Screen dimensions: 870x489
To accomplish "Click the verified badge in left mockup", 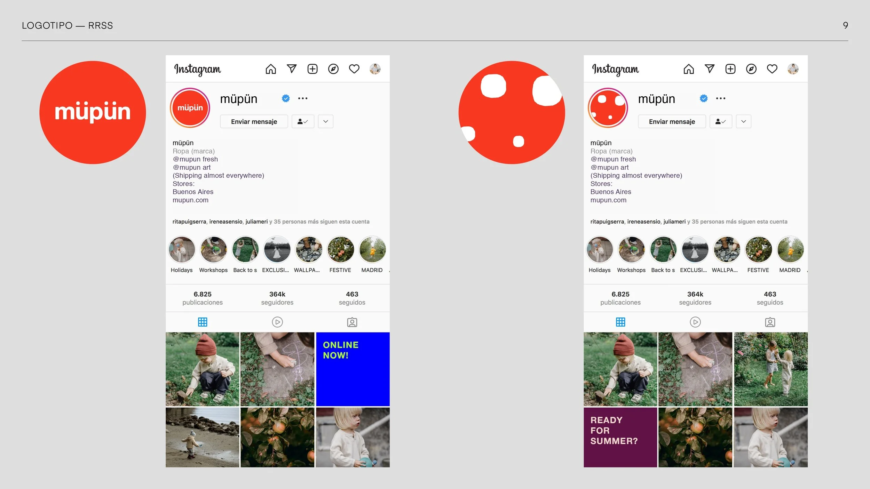I will 286,98.
